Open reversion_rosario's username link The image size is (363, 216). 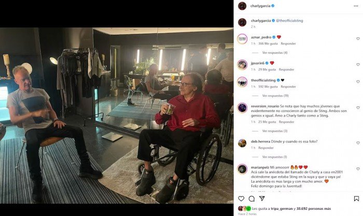[265, 106]
